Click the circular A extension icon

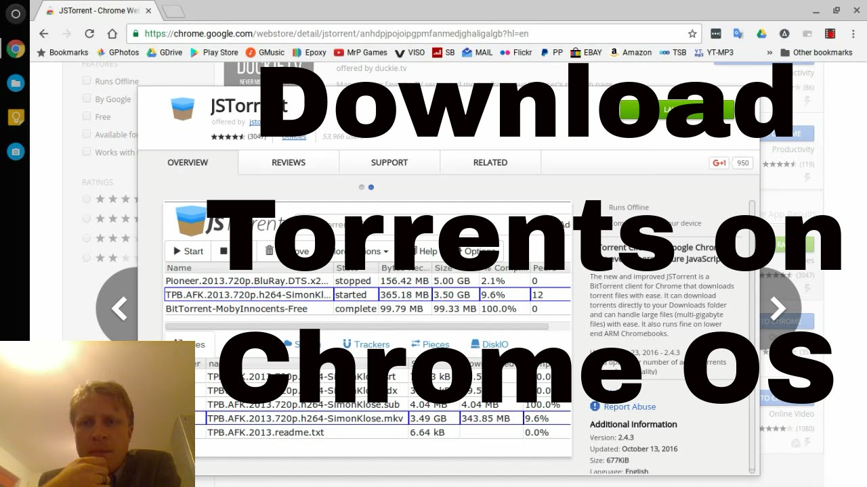pyautogui.click(x=784, y=33)
